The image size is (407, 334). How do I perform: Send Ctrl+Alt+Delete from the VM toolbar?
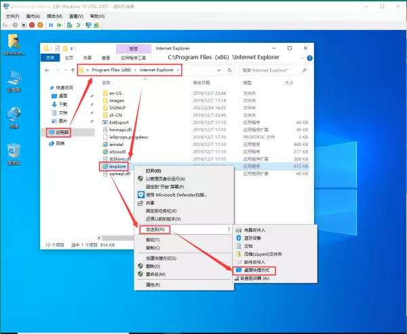5,25
